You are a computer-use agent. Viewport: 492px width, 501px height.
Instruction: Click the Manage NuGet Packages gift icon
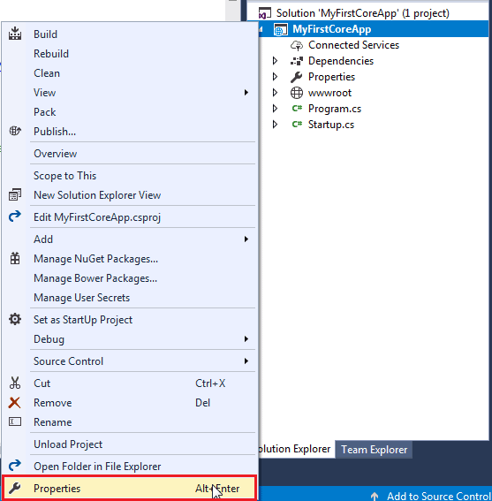click(x=15, y=258)
